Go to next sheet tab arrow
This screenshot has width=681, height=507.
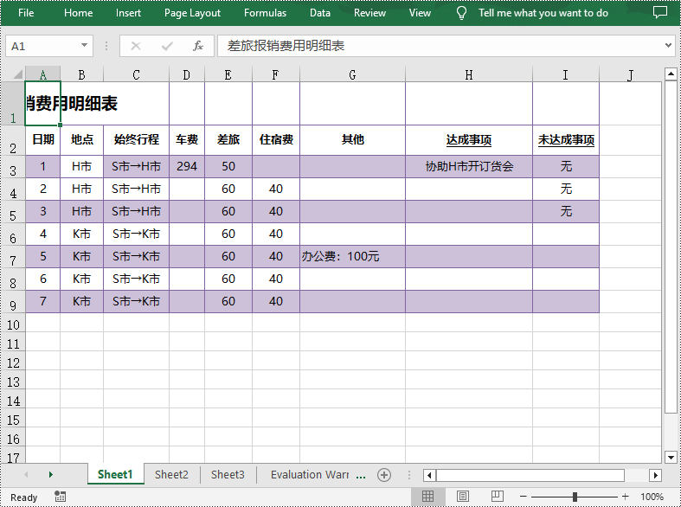(51, 474)
